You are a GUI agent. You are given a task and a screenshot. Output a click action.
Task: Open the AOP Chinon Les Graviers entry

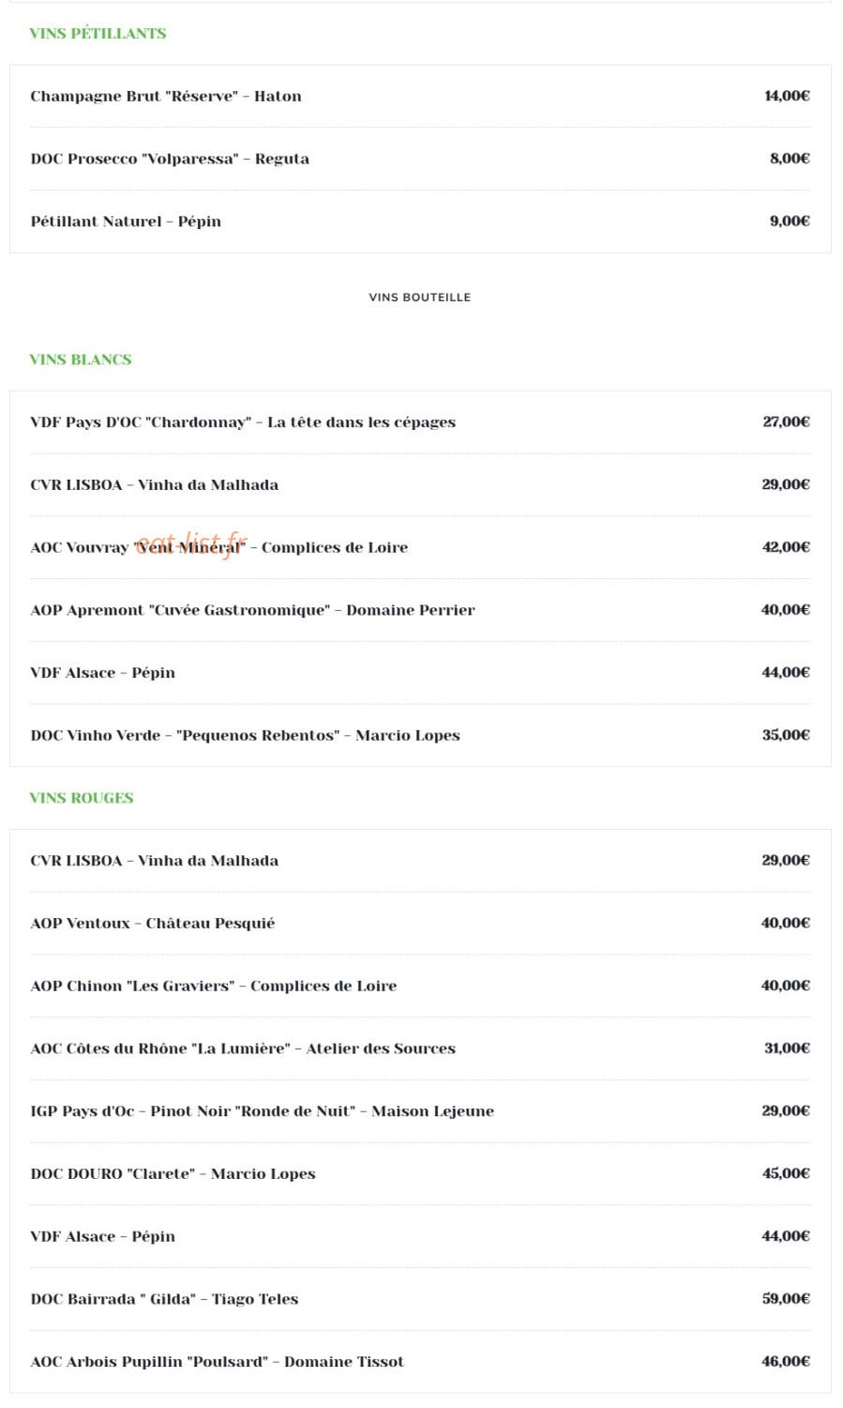pos(420,986)
